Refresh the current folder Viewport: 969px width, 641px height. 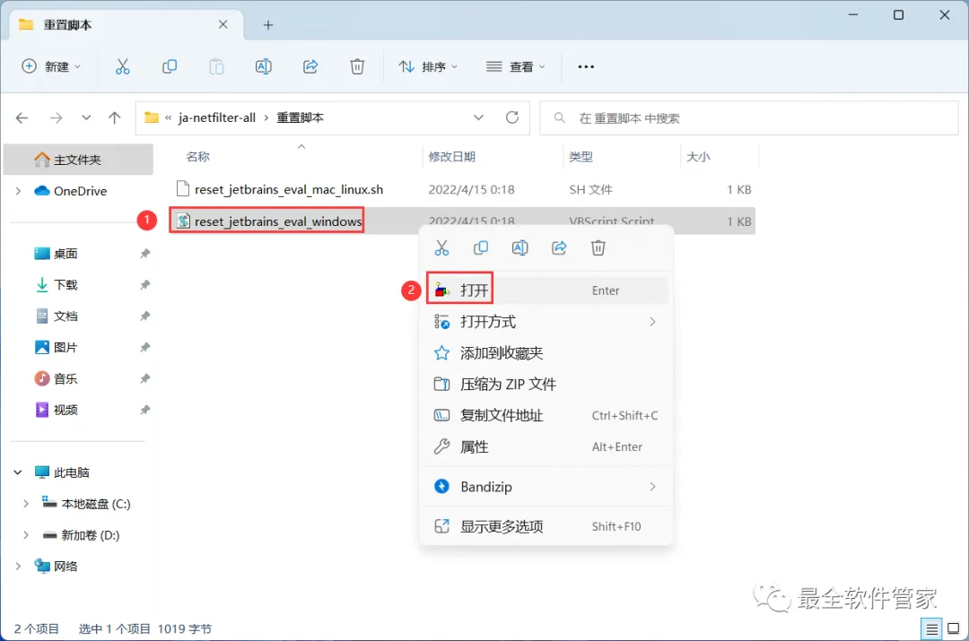click(x=512, y=117)
